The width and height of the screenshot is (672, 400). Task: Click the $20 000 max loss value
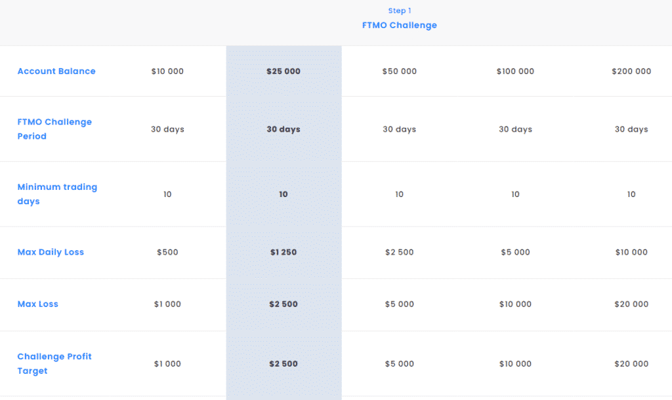pos(631,304)
